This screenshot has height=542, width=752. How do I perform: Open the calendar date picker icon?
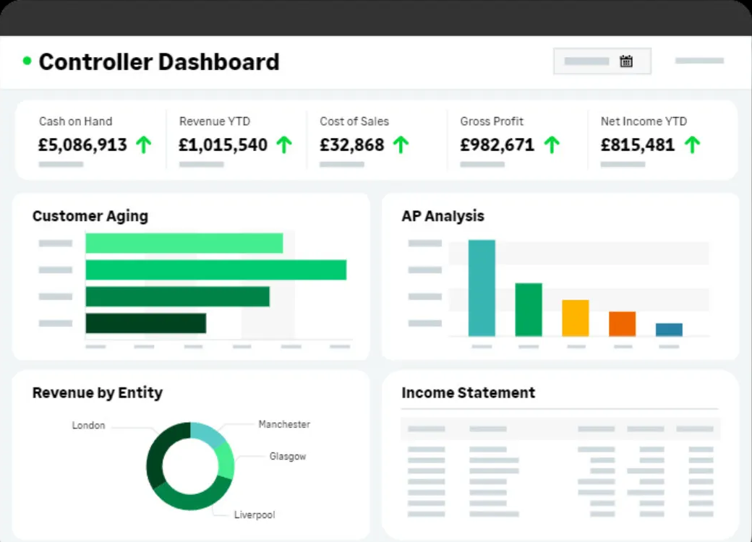[628, 61]
